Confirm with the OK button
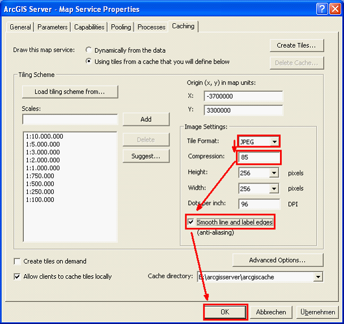Image resolution: width=344 pixels, height=324 pixels. coord(225,312)
